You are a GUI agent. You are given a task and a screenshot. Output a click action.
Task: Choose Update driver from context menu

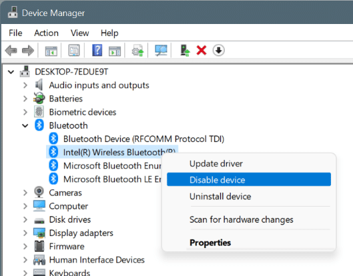(249, 163)
